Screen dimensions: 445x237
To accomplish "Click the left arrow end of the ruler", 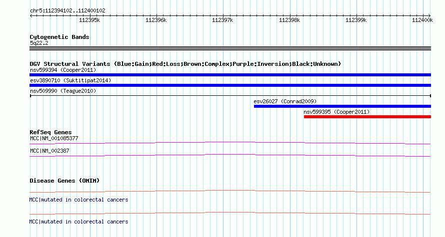I will tap(31, 15).
